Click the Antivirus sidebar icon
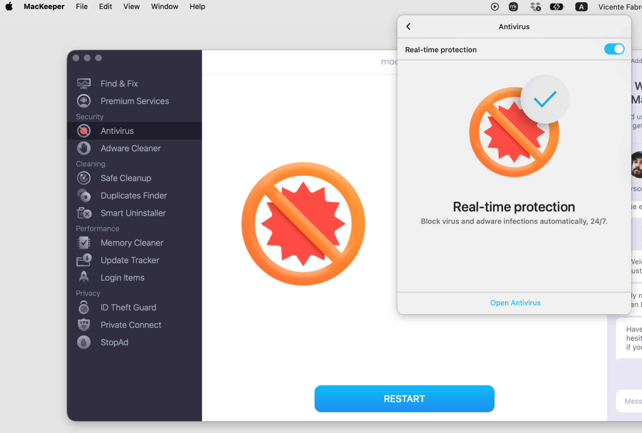Image resolution: width=642 pixels, height=433 pixels. [84, 131]
